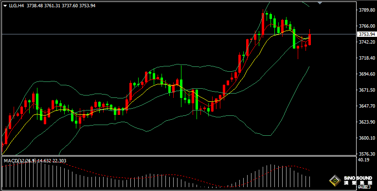Screen dimensions: 377x191
Task: Select the current price label 3753.94
Action: click(x=367, y=34)
